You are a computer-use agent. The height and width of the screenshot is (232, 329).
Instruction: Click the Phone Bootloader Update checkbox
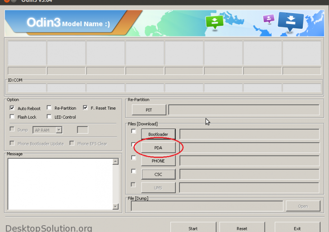[12, 143]
